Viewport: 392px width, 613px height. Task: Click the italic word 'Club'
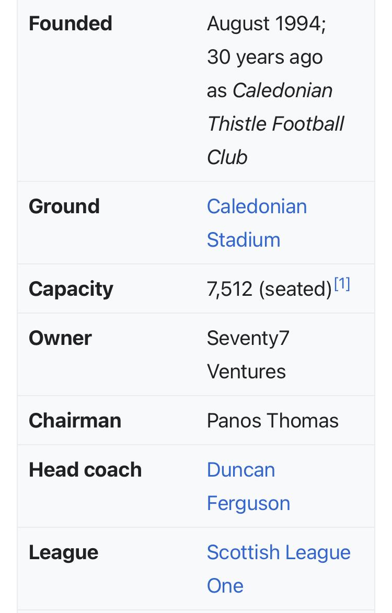[x=227, y=157]
